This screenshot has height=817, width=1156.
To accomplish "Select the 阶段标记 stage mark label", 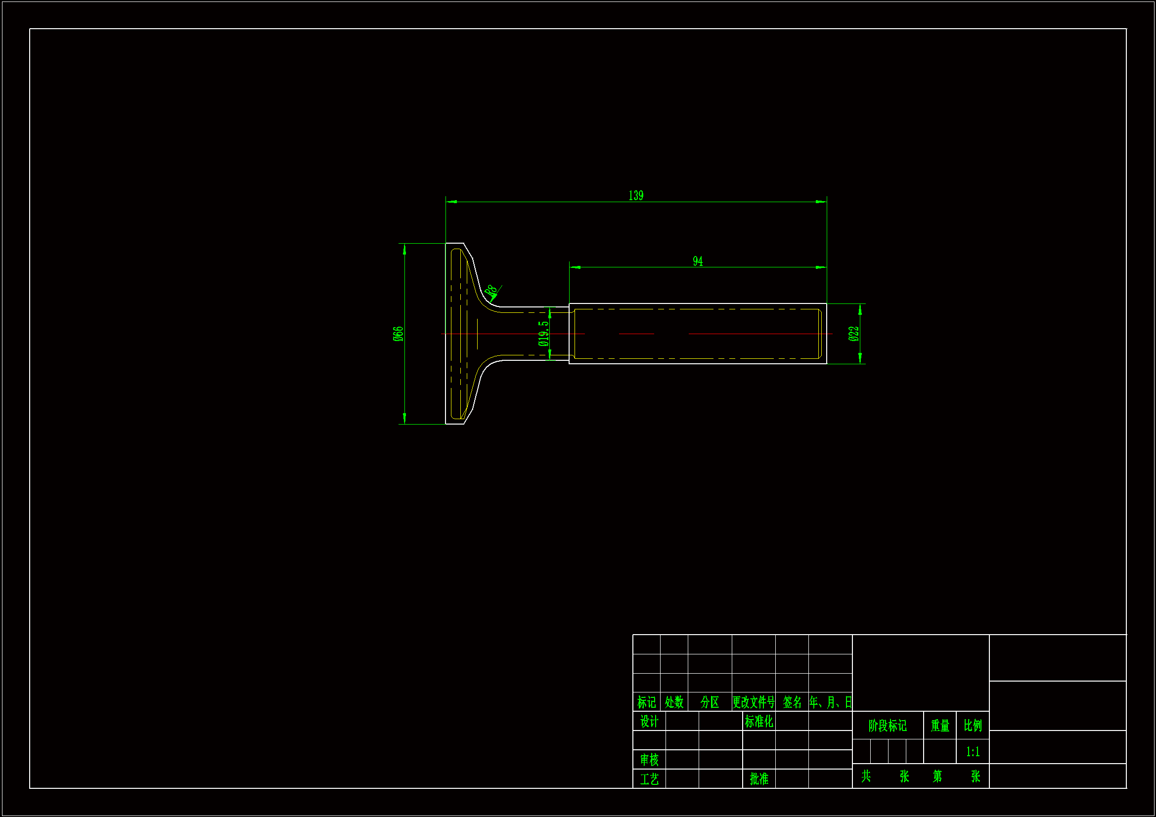I will [x=887, y=726].
